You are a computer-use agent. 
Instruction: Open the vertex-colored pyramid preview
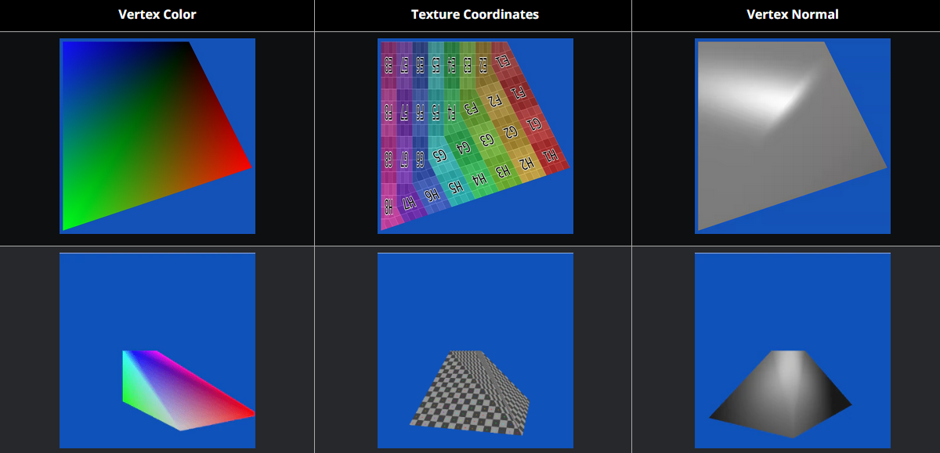click(157, 351)
